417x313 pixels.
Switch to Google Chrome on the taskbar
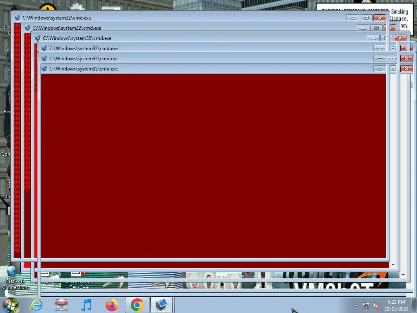click(137, 305)
